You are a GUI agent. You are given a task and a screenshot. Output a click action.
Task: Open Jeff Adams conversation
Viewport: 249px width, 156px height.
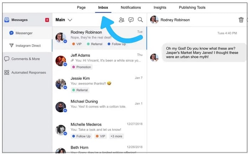[99, 61]
